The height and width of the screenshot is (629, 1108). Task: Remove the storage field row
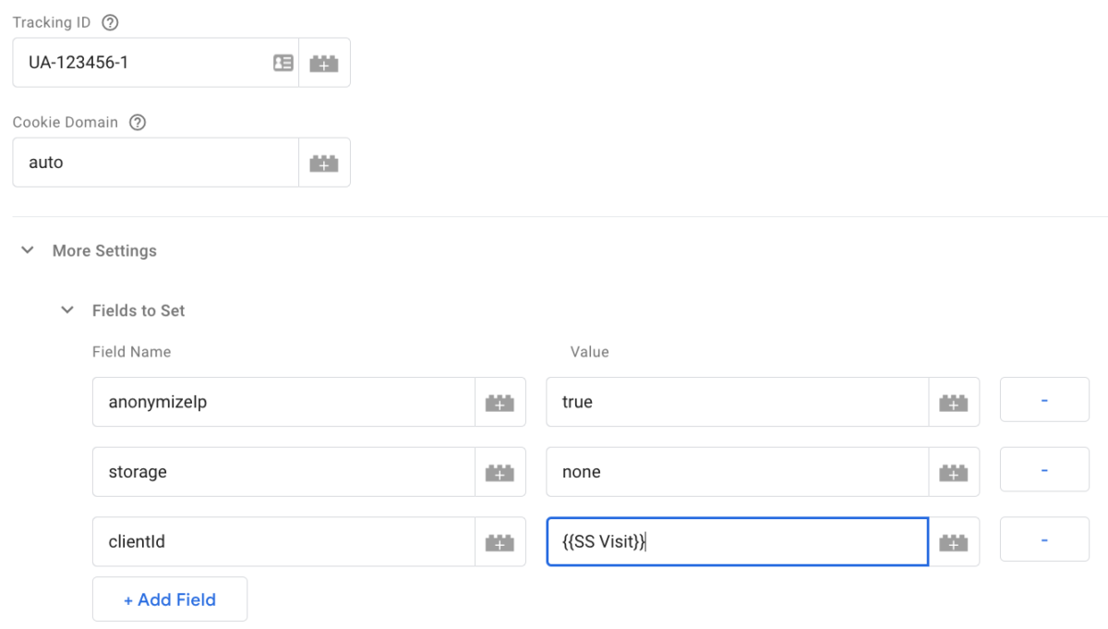pos(1044,470)
